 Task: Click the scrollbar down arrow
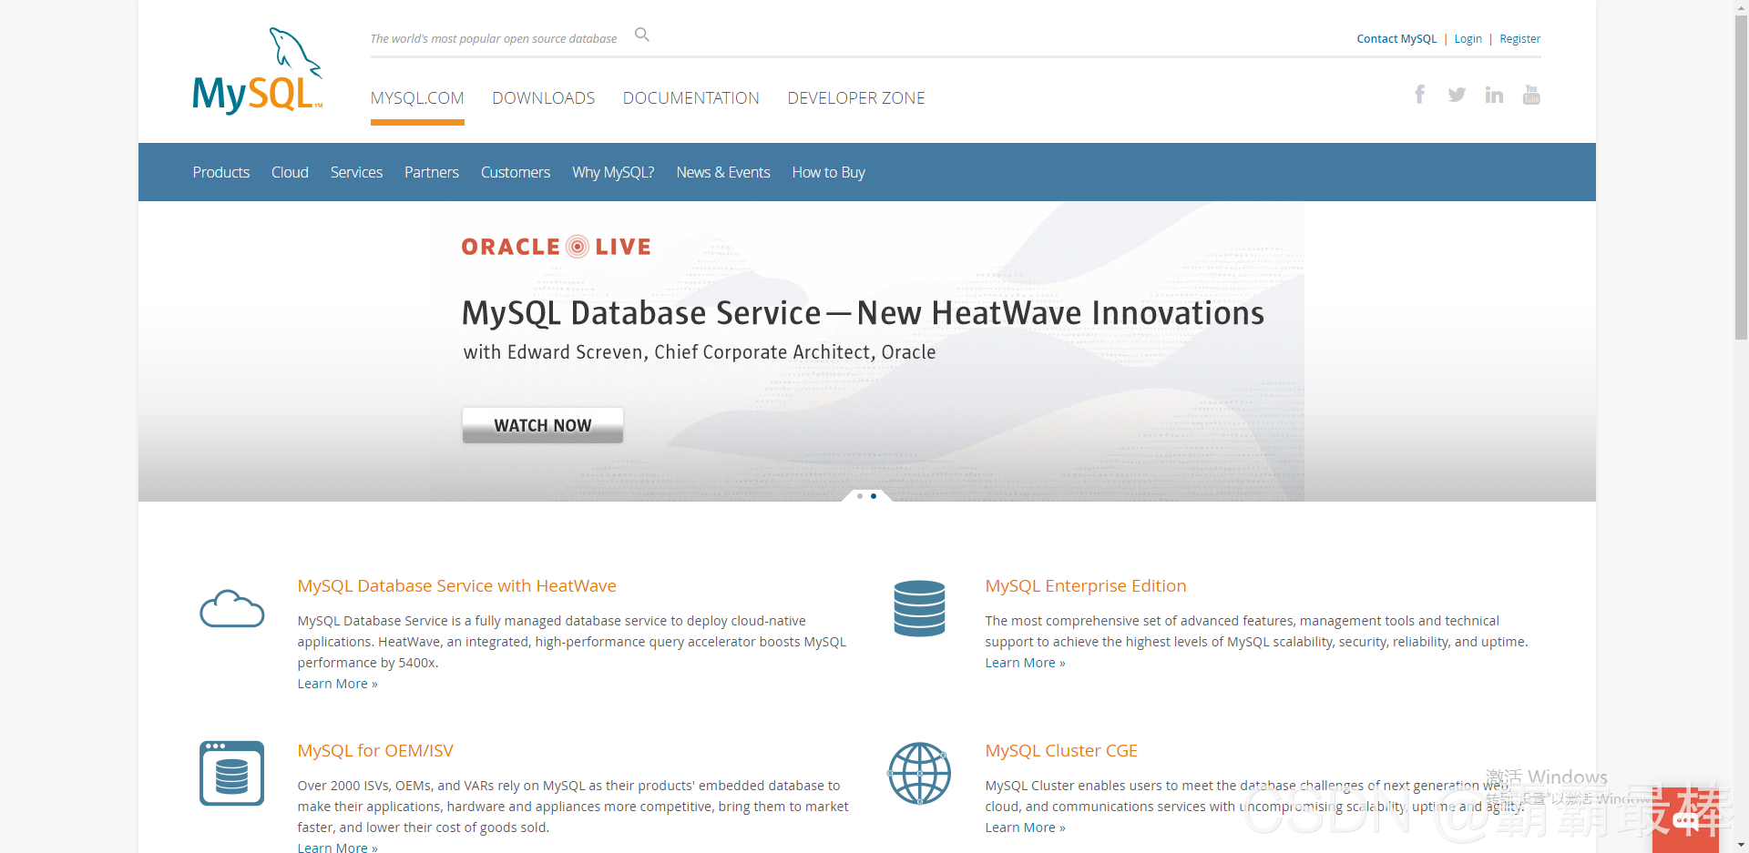click(1741, 846)
